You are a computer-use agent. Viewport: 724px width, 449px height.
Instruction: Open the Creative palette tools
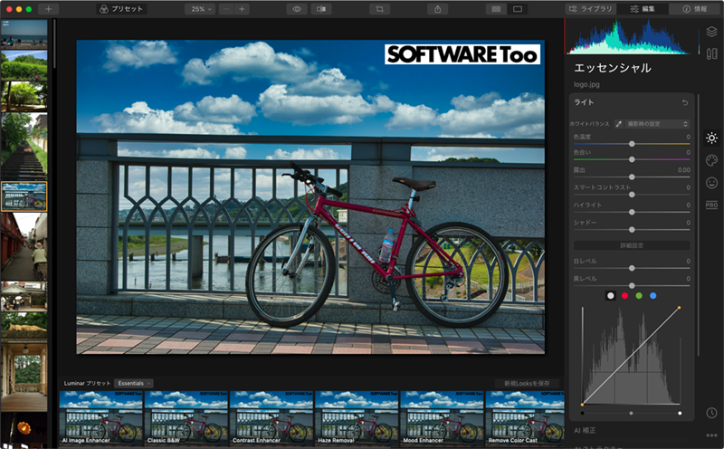click(x=711, y=160)
